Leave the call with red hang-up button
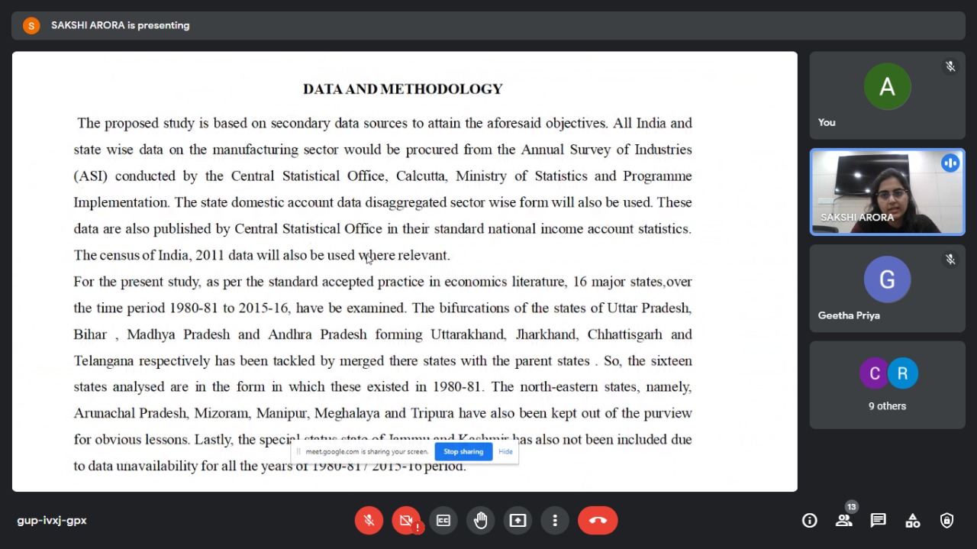Screen dimensions: 977x549 tap(598, 521)
